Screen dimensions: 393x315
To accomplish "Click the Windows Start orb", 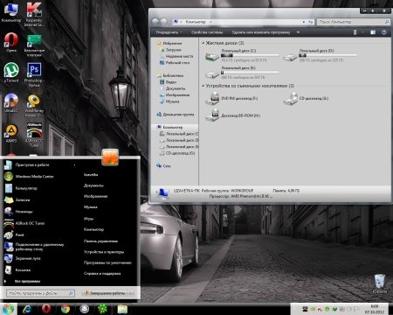I will [x=8, y=309].
